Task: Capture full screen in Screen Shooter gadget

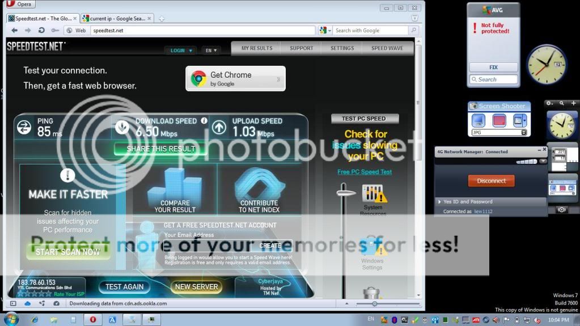Action: 479,120
